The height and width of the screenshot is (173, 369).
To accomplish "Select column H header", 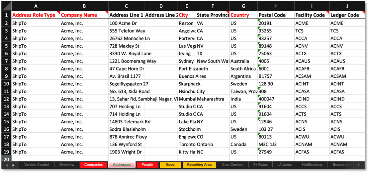I will 276,6.
